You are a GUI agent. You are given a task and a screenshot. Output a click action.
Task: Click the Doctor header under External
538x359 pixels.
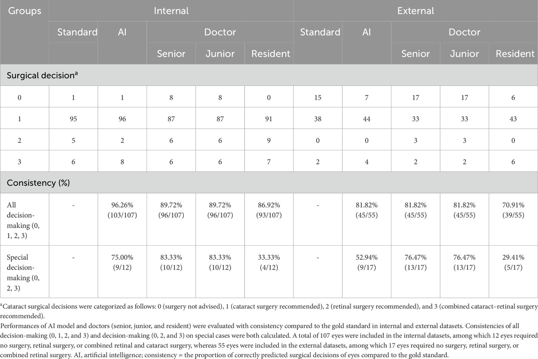click(x=464, y=32)
